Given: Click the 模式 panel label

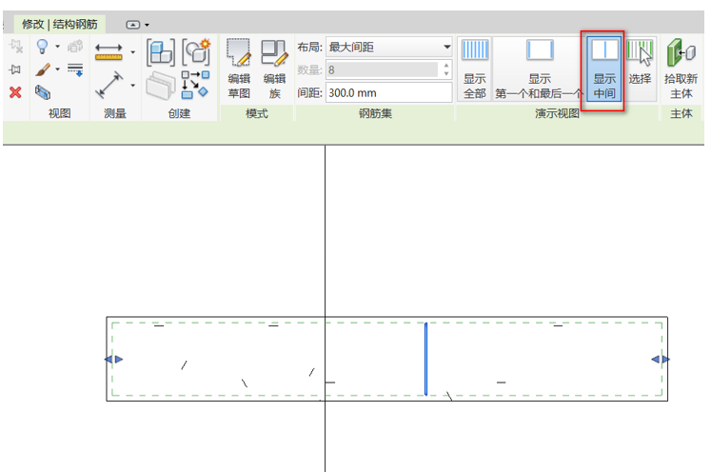Looking at the screenshot, I should (x=257, y=113).
